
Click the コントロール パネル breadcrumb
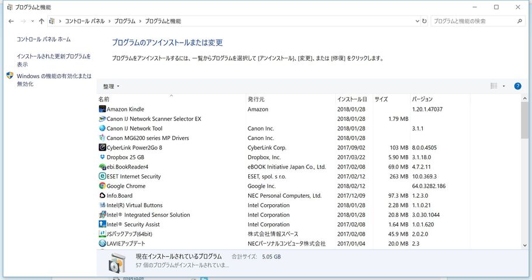[x=85, y=21]
